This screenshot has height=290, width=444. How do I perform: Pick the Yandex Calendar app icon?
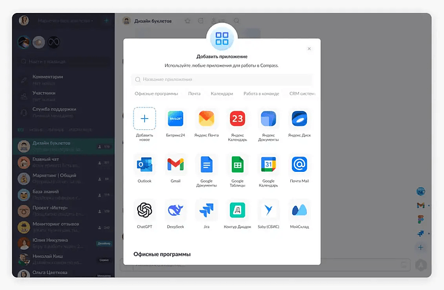[237, 119]
